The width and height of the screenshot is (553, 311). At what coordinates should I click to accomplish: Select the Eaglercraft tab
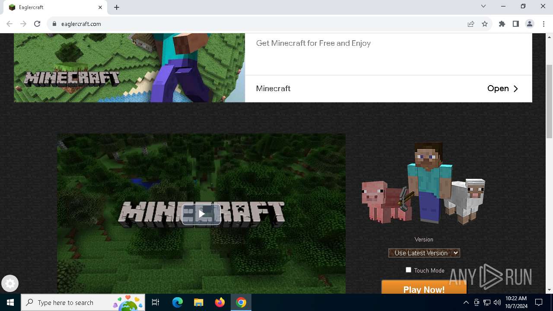tap(55, 7)
